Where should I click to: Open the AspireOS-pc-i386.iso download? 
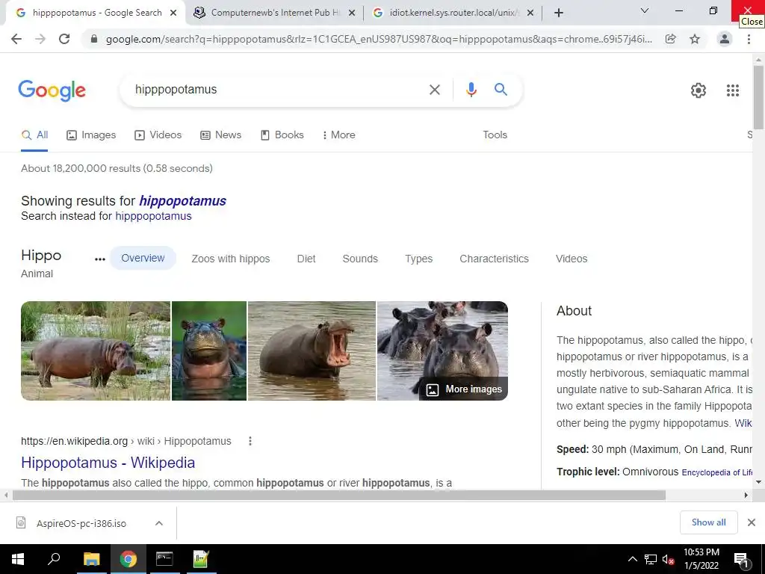(81, 523)
